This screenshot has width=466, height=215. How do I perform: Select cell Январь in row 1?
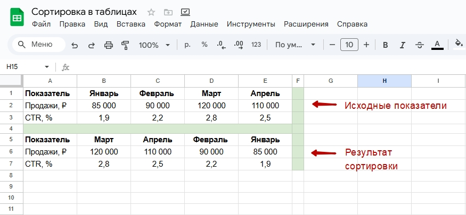click(104, 93)
